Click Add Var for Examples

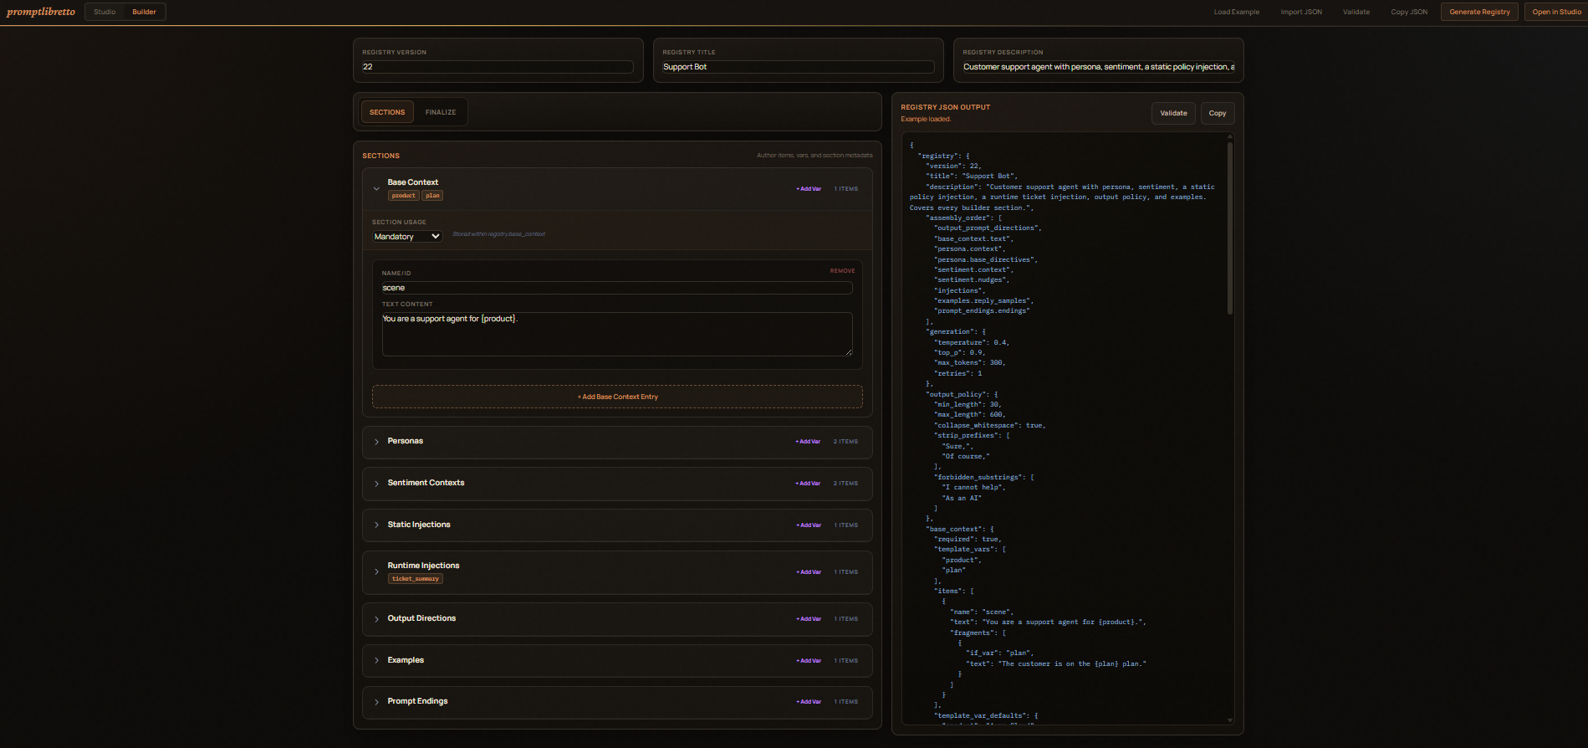(809, 661)
